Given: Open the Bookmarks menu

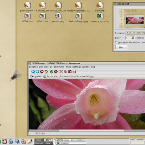Looking at the screenshot, I should (x=59, y=67).
